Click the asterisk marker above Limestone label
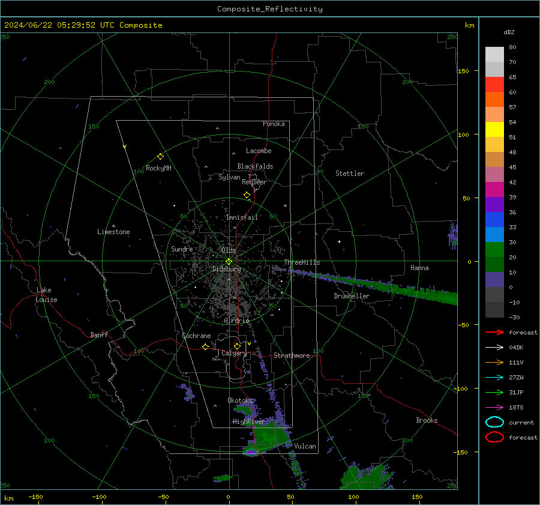540x505 pixels. pos(113,226)
